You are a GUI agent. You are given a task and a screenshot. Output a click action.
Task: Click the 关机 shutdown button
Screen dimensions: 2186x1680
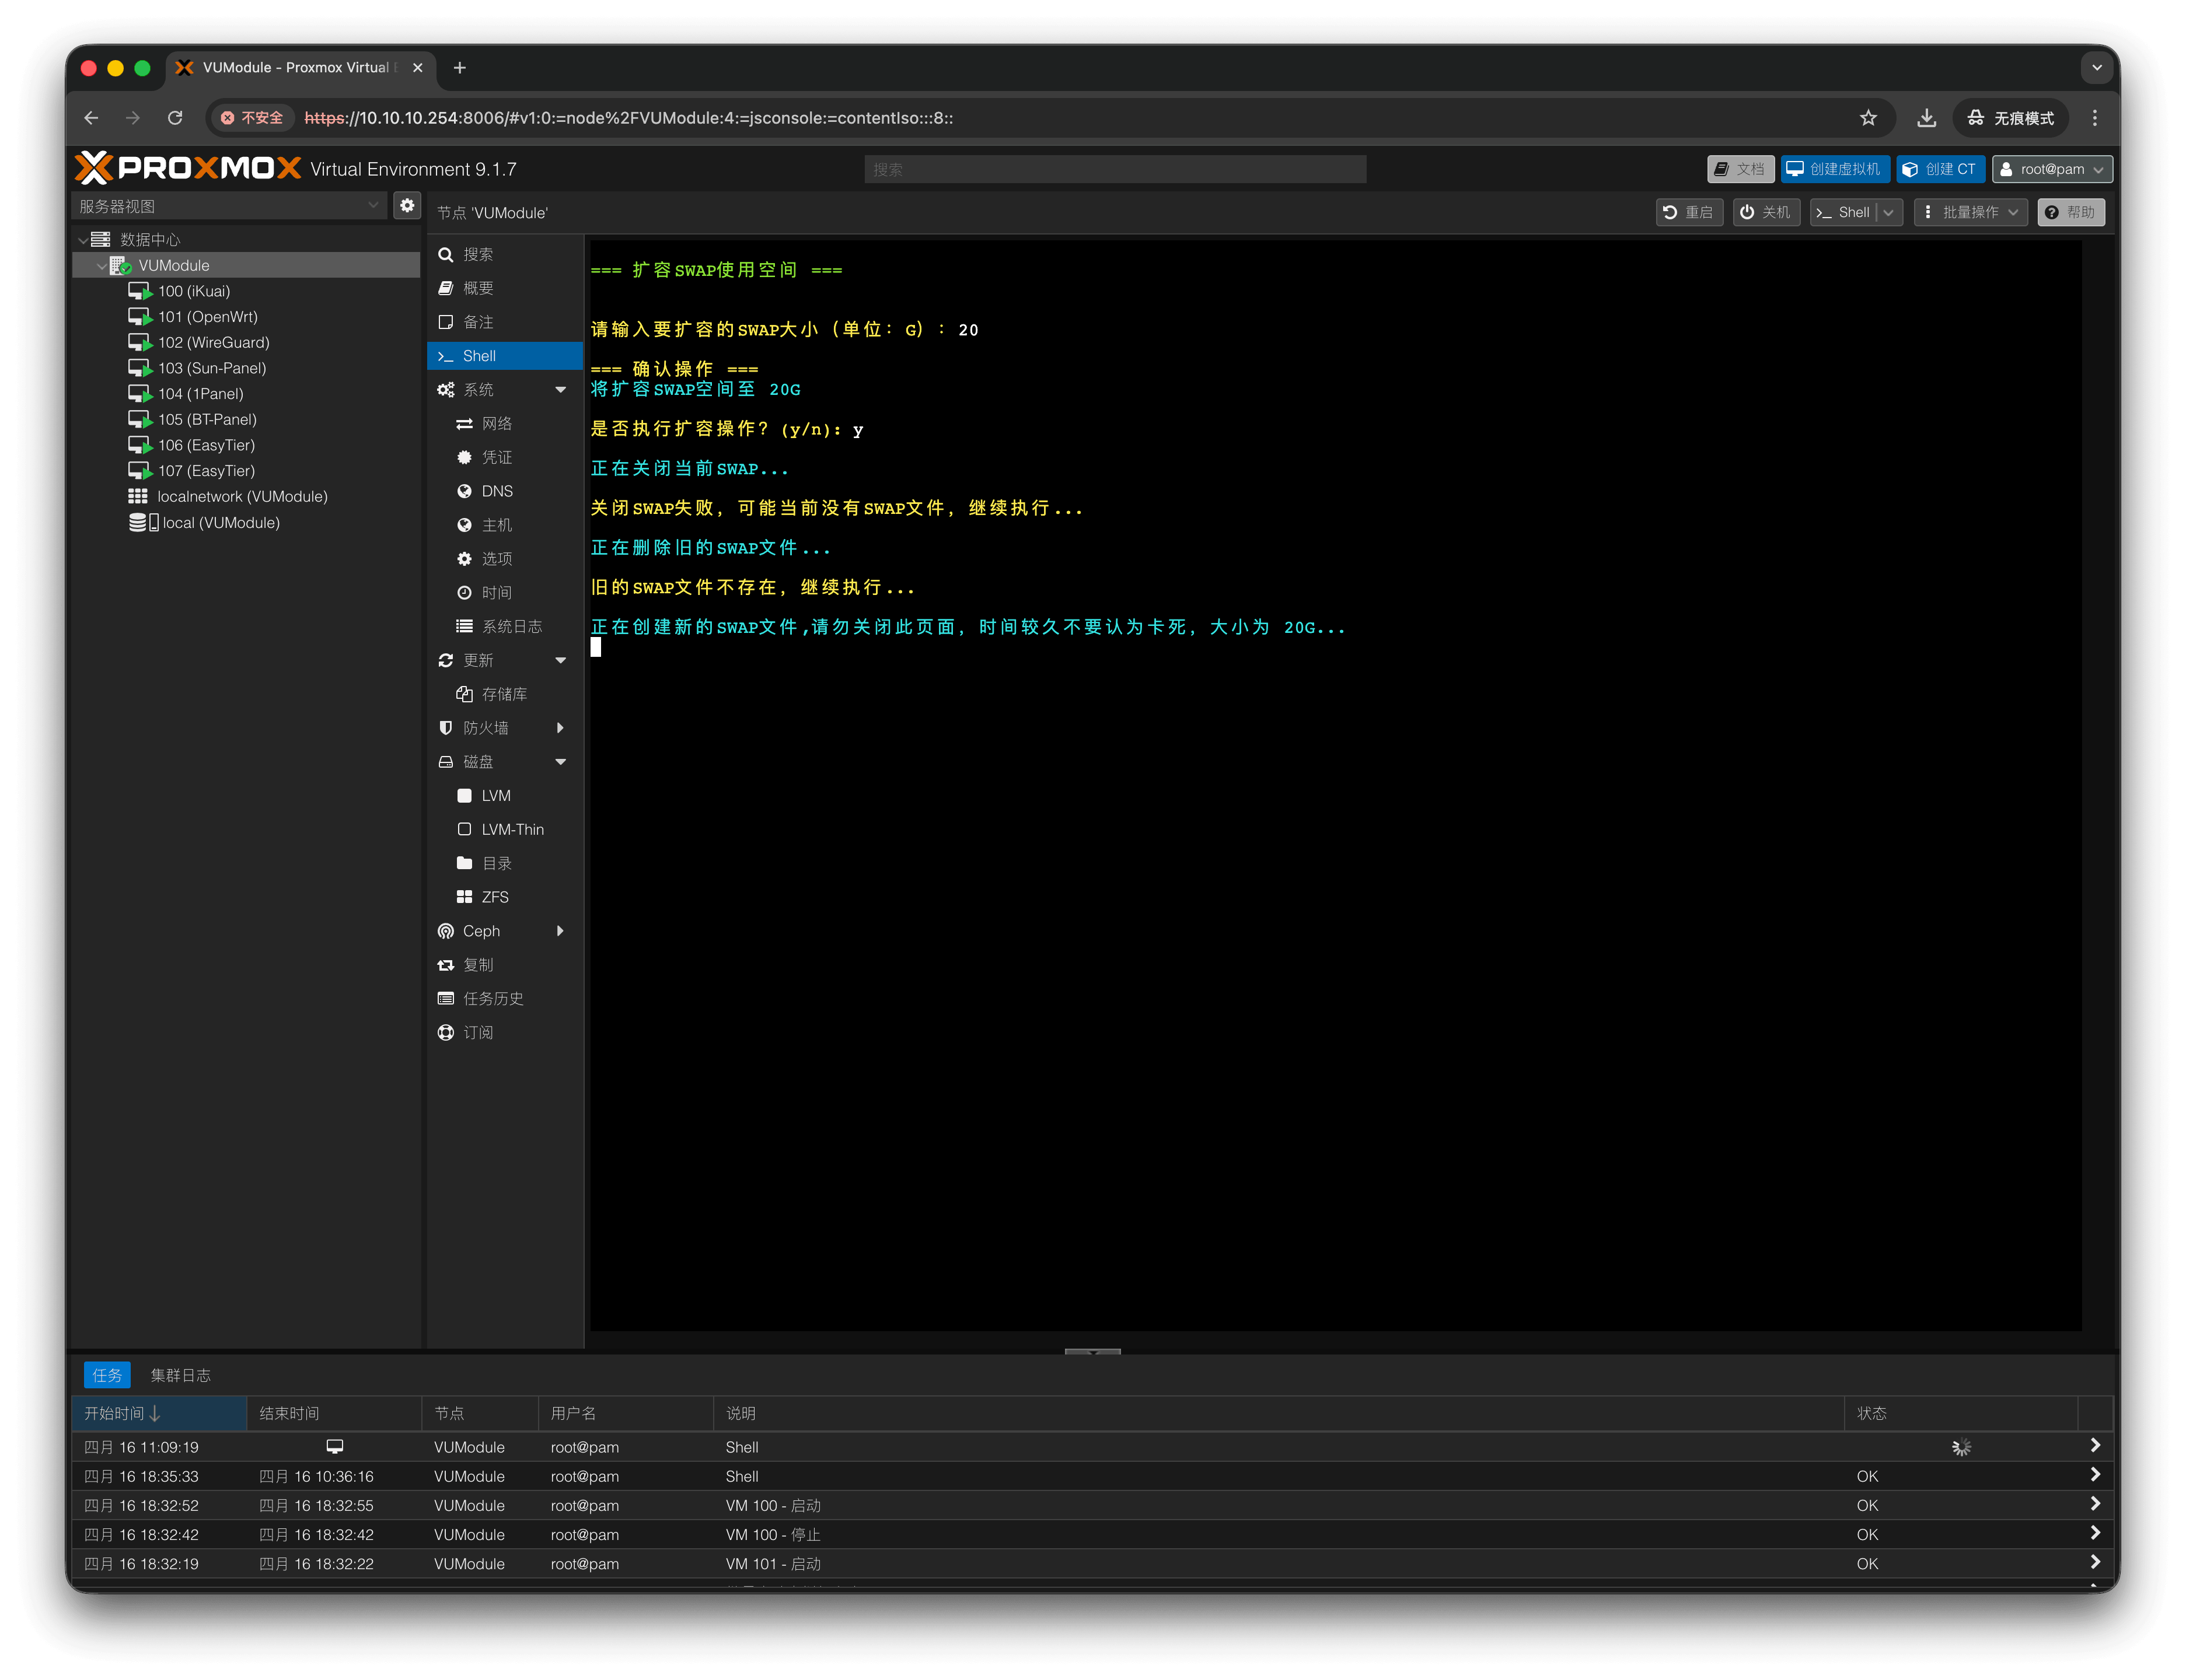point(1766,212)
